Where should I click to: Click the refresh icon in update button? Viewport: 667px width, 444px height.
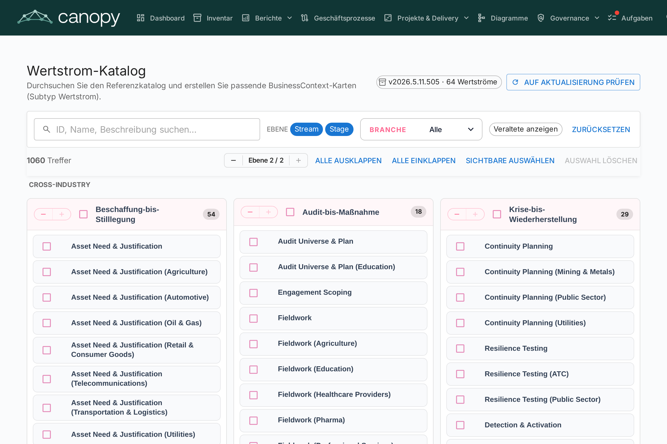(515, 82)
